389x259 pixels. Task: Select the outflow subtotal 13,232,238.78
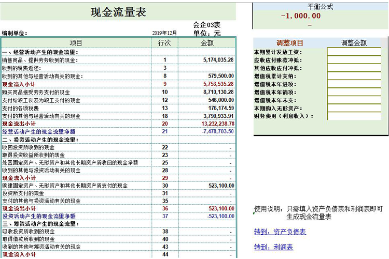point(217,124)
